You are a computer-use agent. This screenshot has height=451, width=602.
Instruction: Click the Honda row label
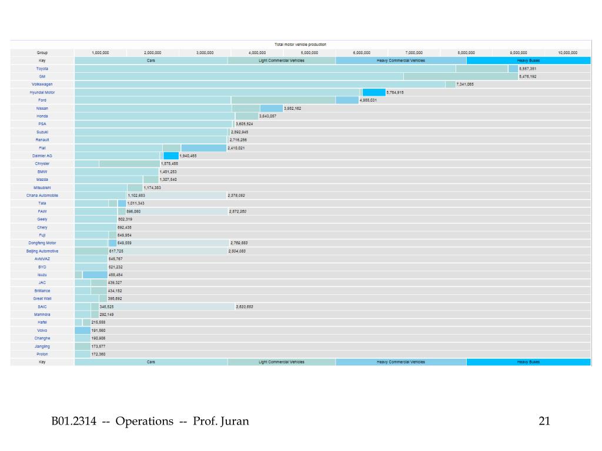[x=42, y=116]
